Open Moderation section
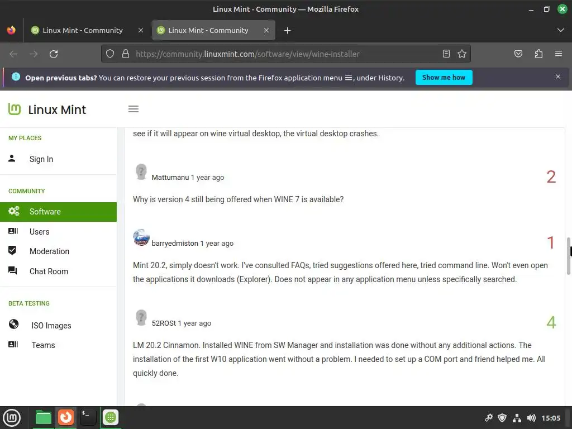This screenshot has width=572, height=429. (49, 251)
